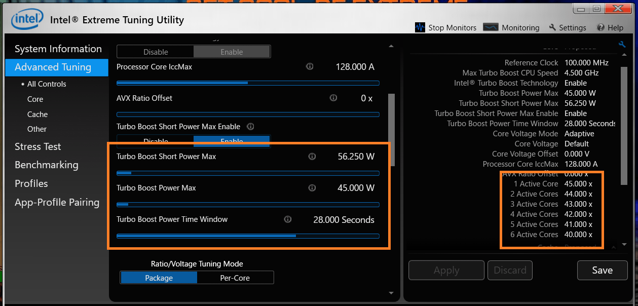The height and width of the screenshot is (306, 638).
Task: Open Settings wrench icon in header
Action: 552,27
